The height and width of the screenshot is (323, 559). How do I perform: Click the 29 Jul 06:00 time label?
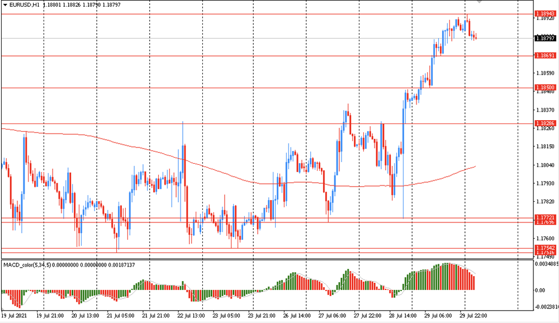pyautogui.click(x=438, y=316)
